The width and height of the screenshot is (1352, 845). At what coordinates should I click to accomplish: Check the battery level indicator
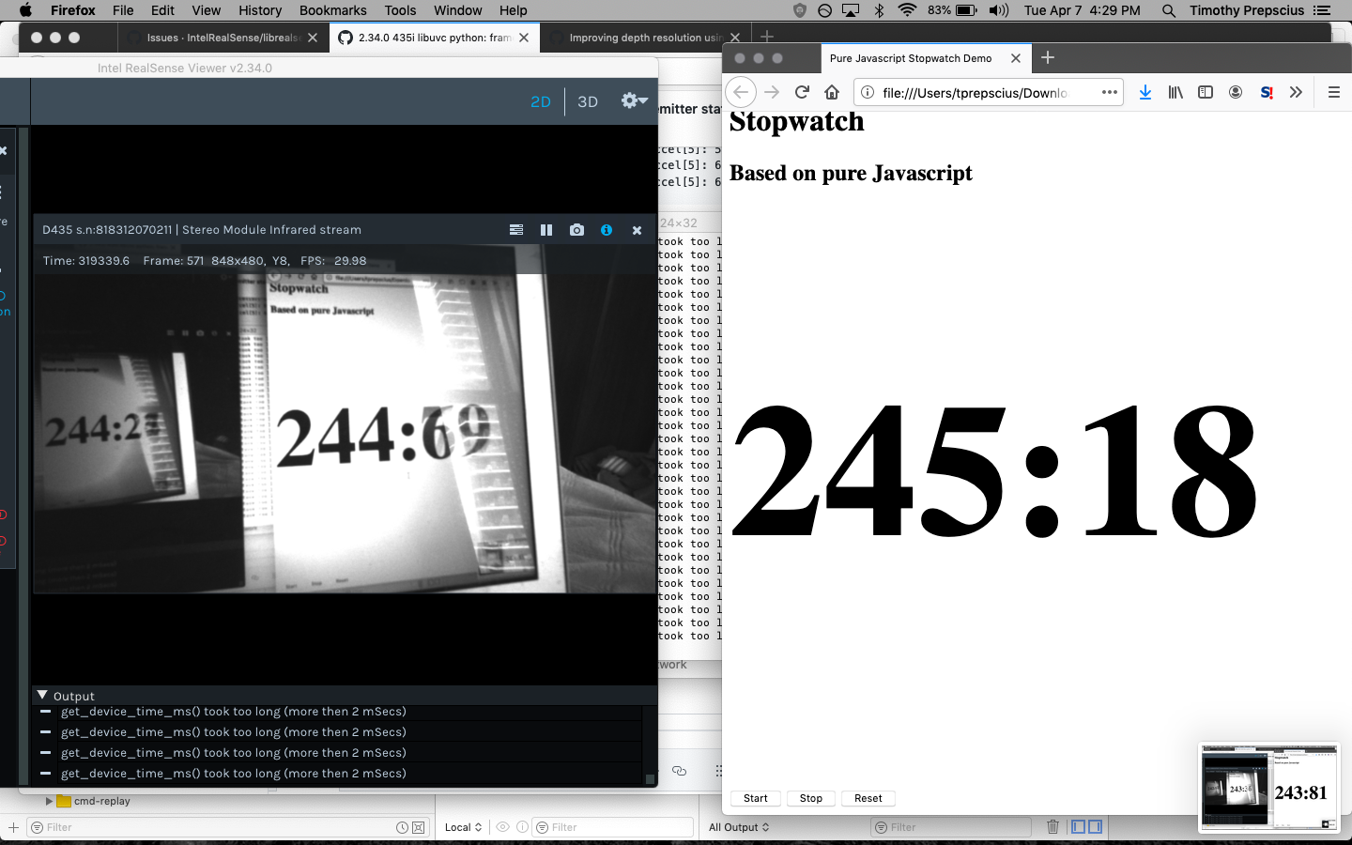[x=966, y=10]
